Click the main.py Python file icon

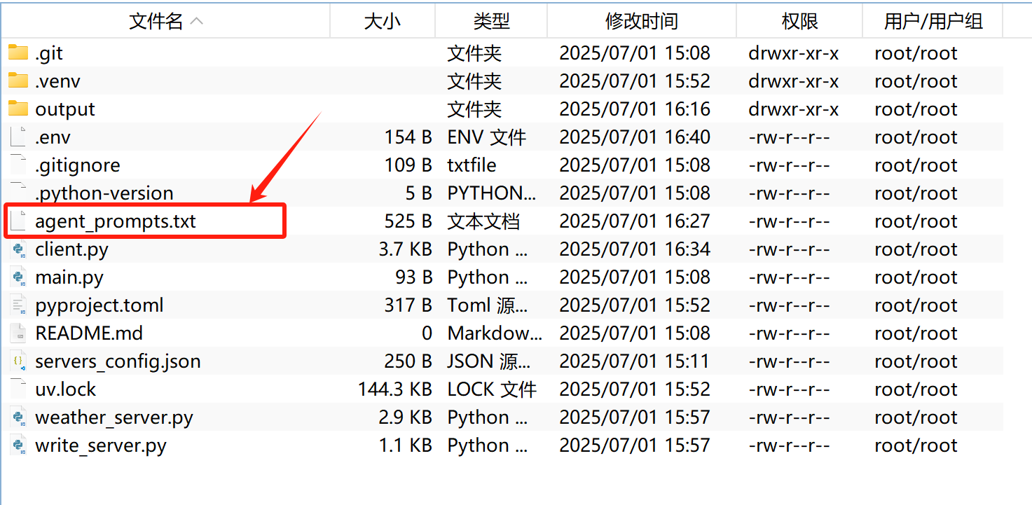point(19,277)
